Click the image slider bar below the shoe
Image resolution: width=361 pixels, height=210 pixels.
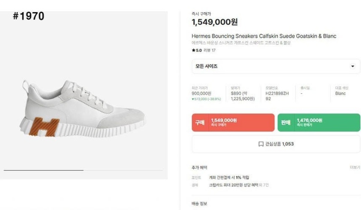coord(44,170)
